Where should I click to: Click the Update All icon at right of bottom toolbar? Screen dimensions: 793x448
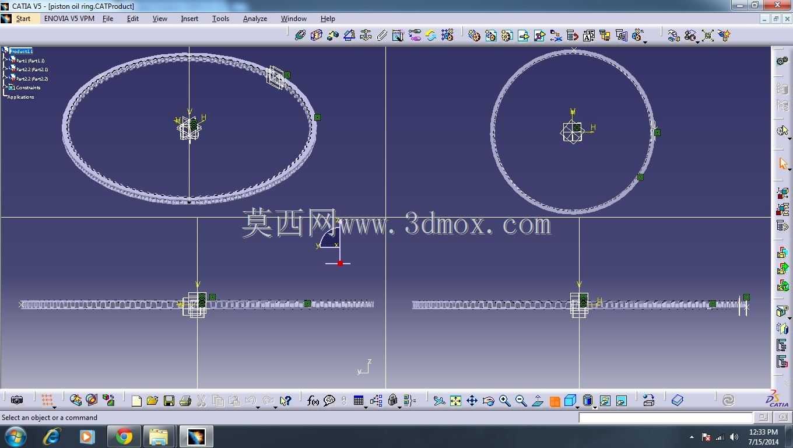point(728,400)
